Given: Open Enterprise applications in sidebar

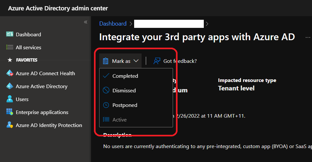Looking at the screenshot, I should point(42,112).
